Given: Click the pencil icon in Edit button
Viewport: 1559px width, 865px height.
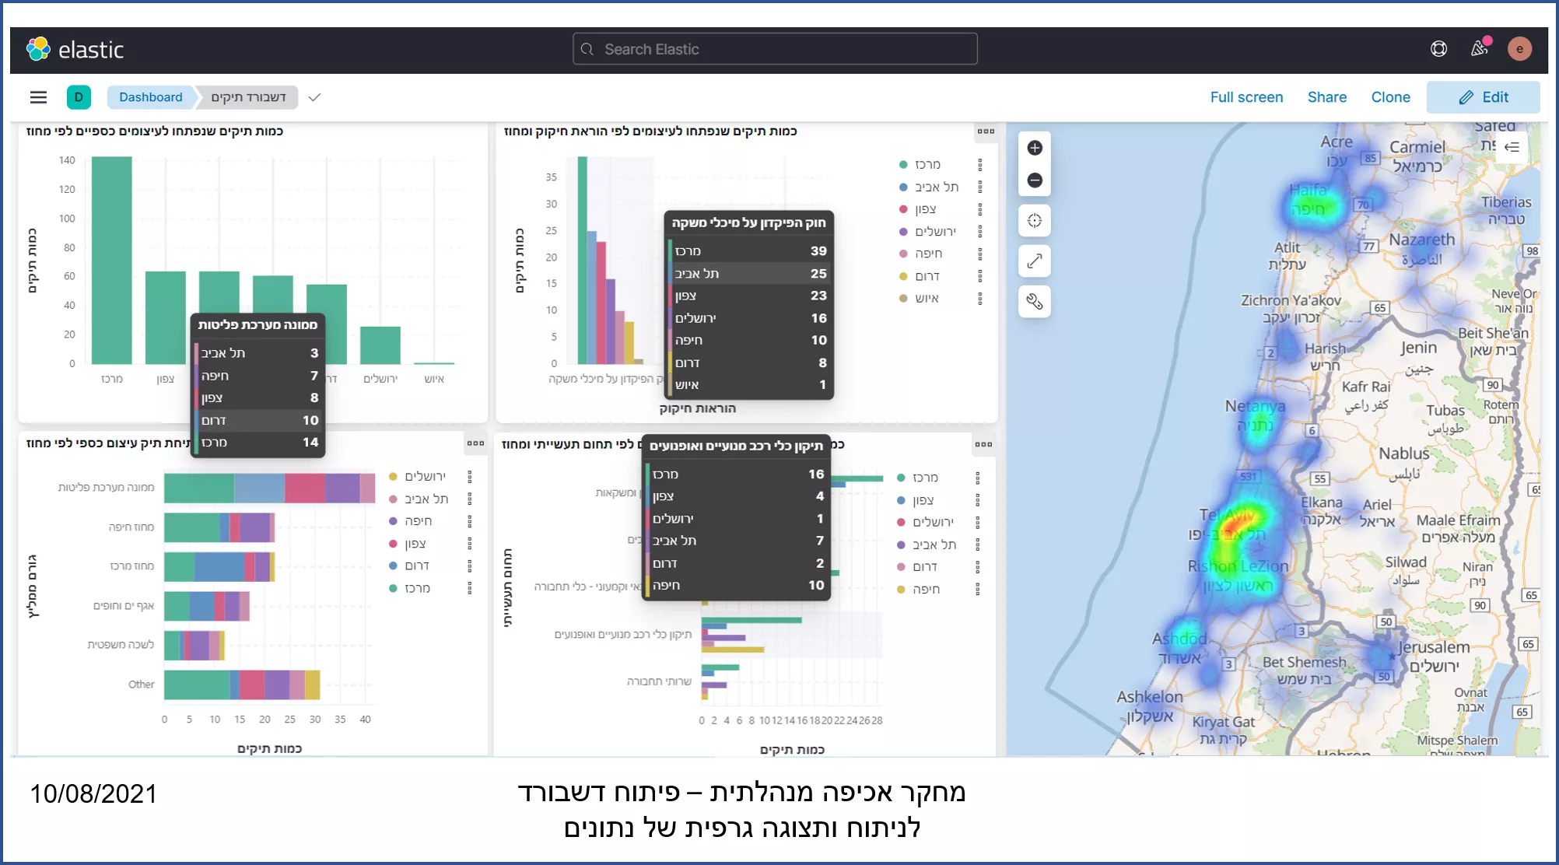Looking at the screenshot, I should (1466, 97).
